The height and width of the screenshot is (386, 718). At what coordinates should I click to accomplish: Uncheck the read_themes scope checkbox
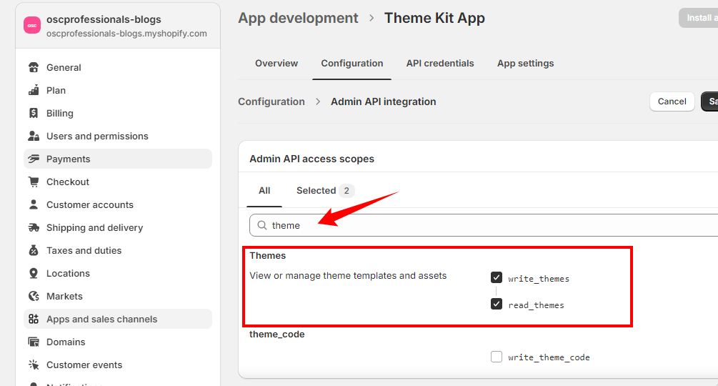pos(497,305)
